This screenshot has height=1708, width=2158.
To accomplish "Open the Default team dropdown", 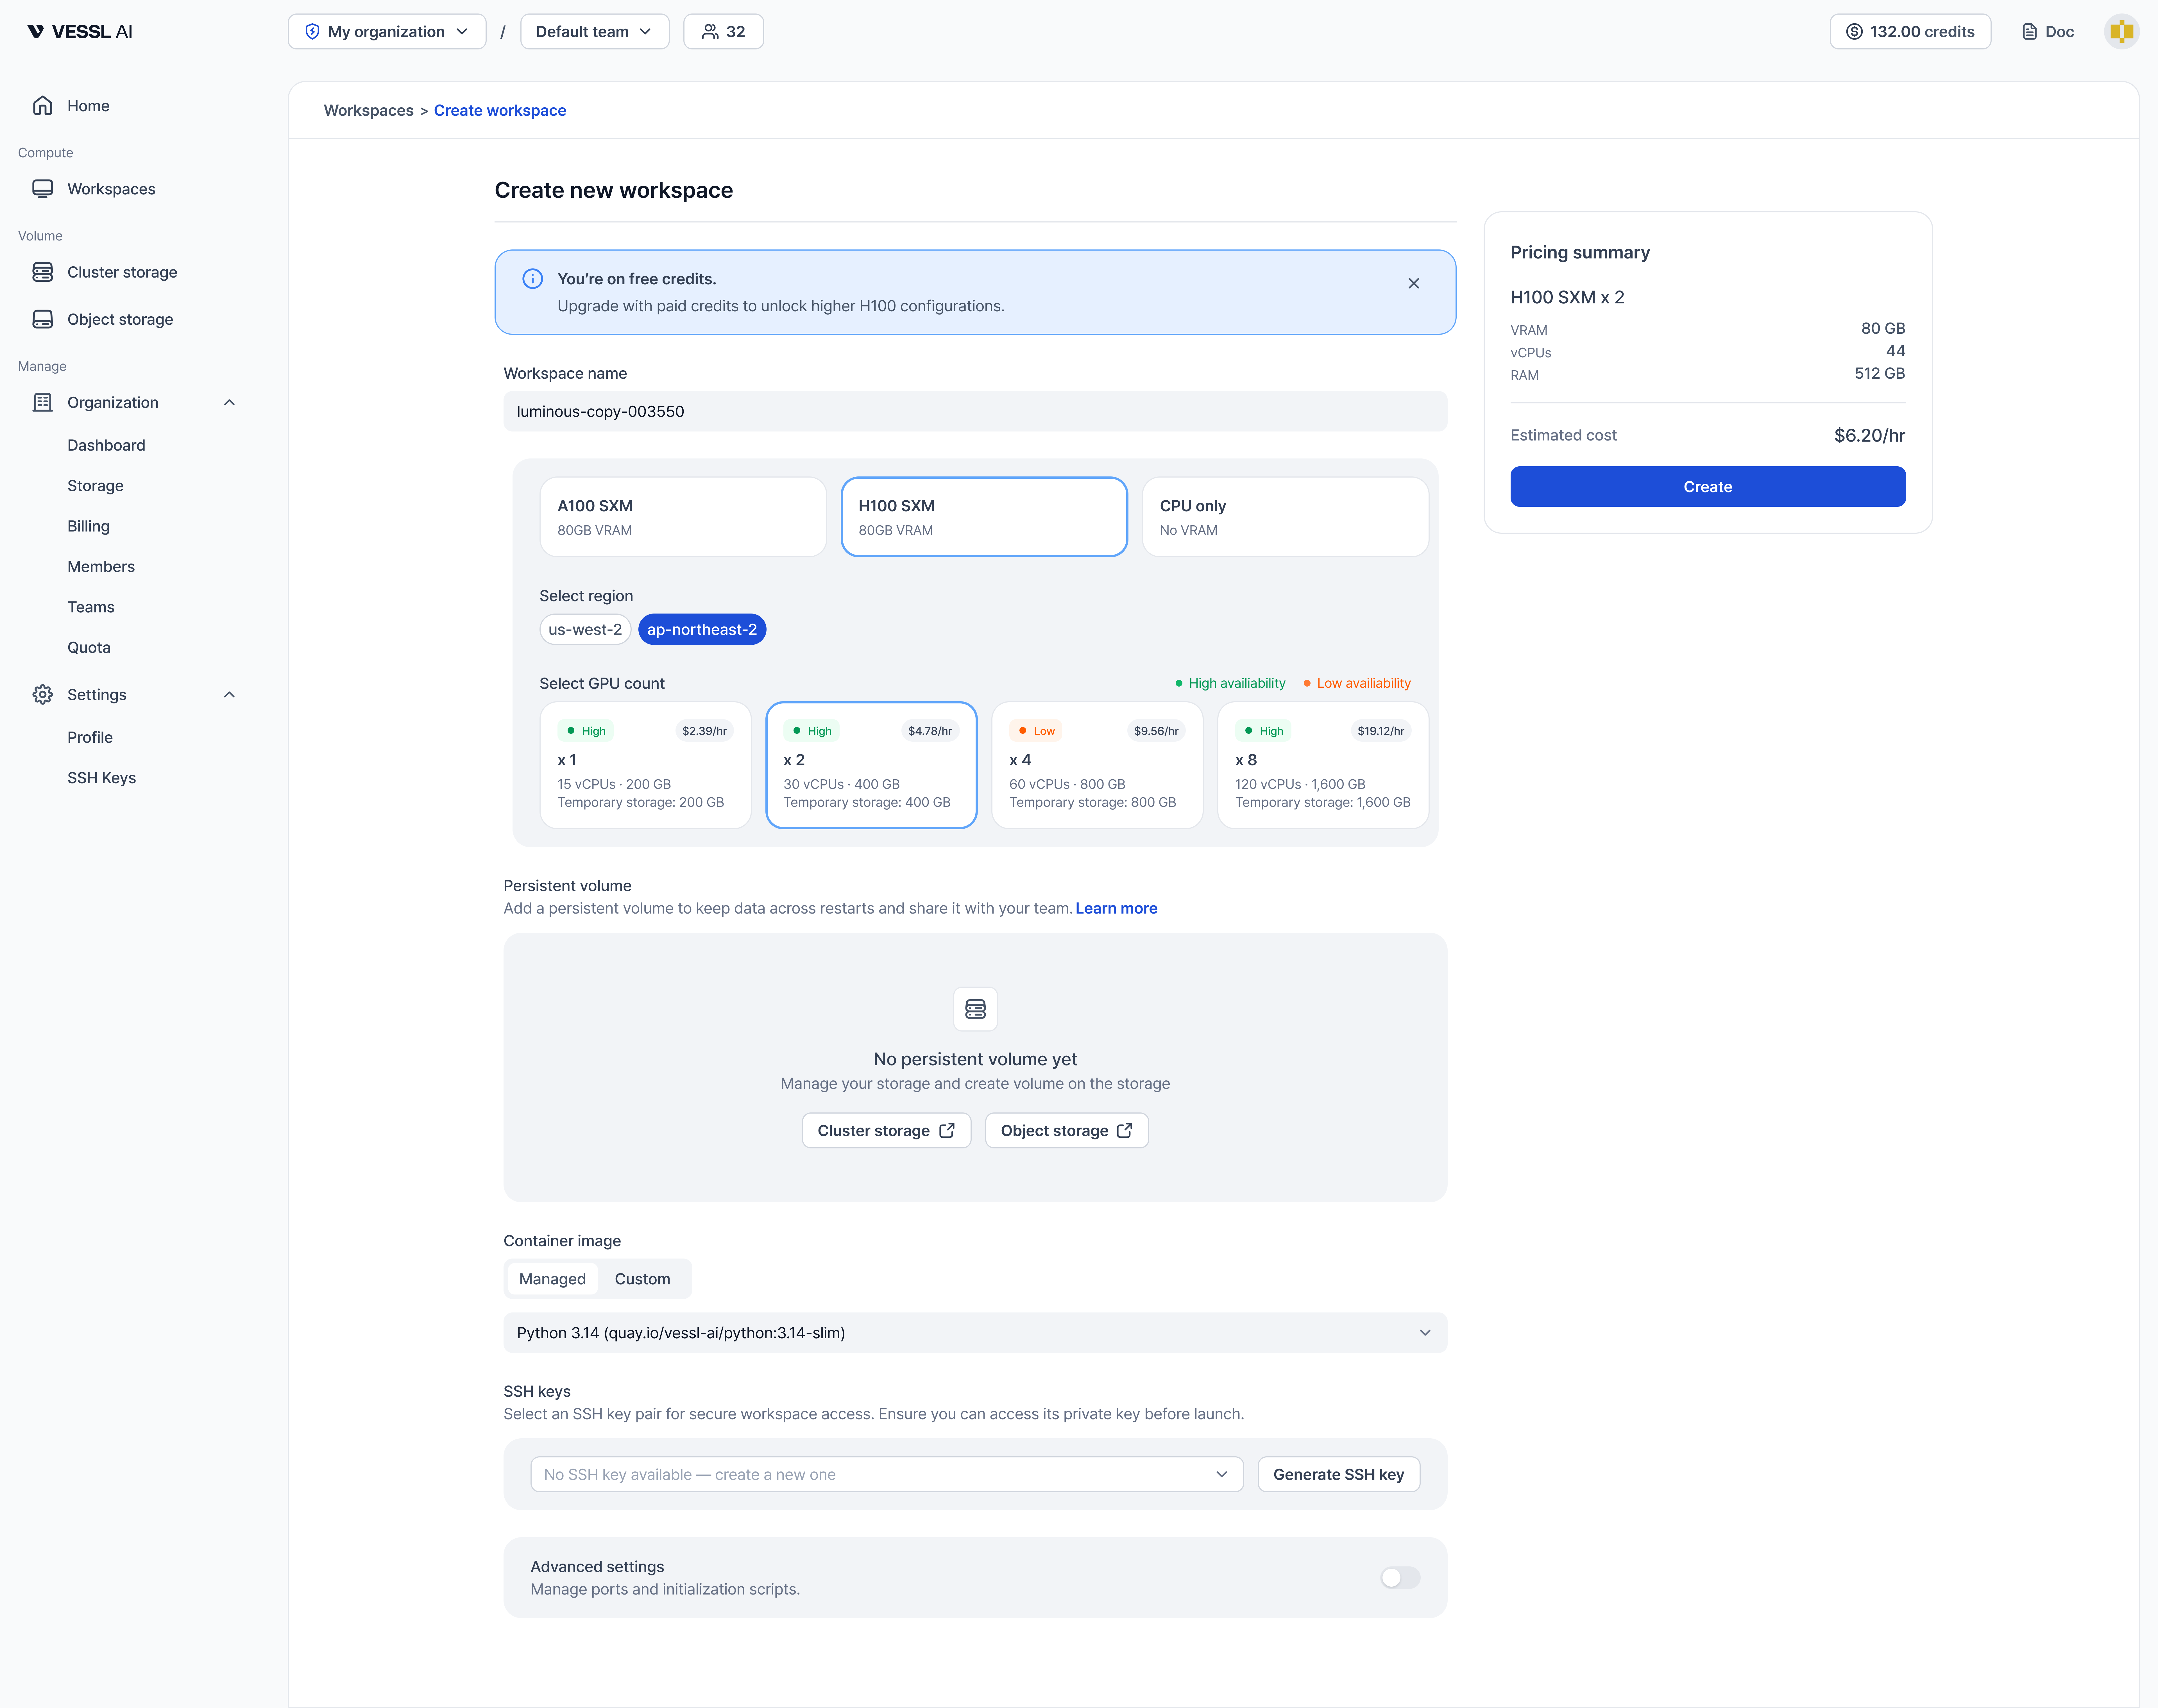I will 594,31.
